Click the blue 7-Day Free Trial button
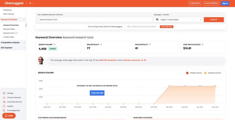Image resolution: width=235 pixels, height=120 pixels. click(x=97, y=93)
